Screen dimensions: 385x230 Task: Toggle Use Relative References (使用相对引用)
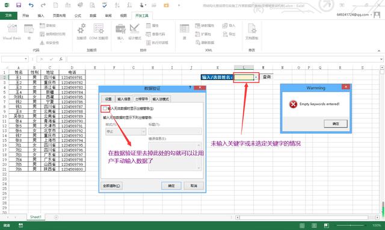pyautogui.click(x=52, y=34)
